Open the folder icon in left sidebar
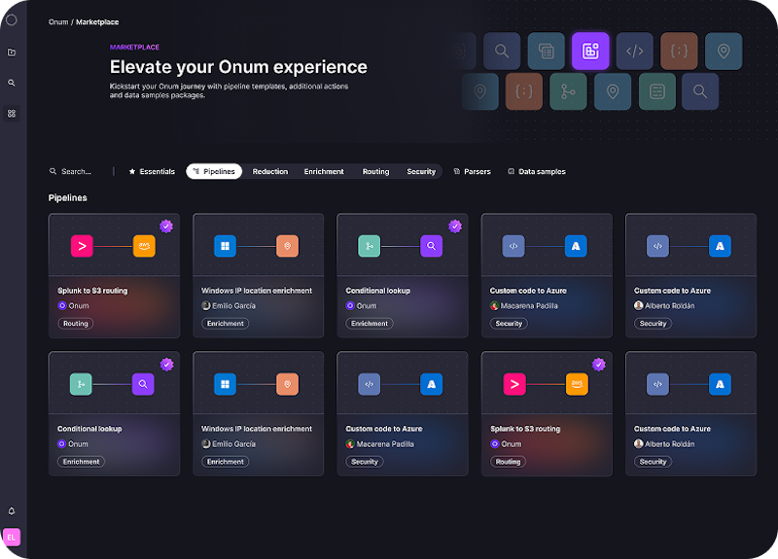 pos(12,52)
